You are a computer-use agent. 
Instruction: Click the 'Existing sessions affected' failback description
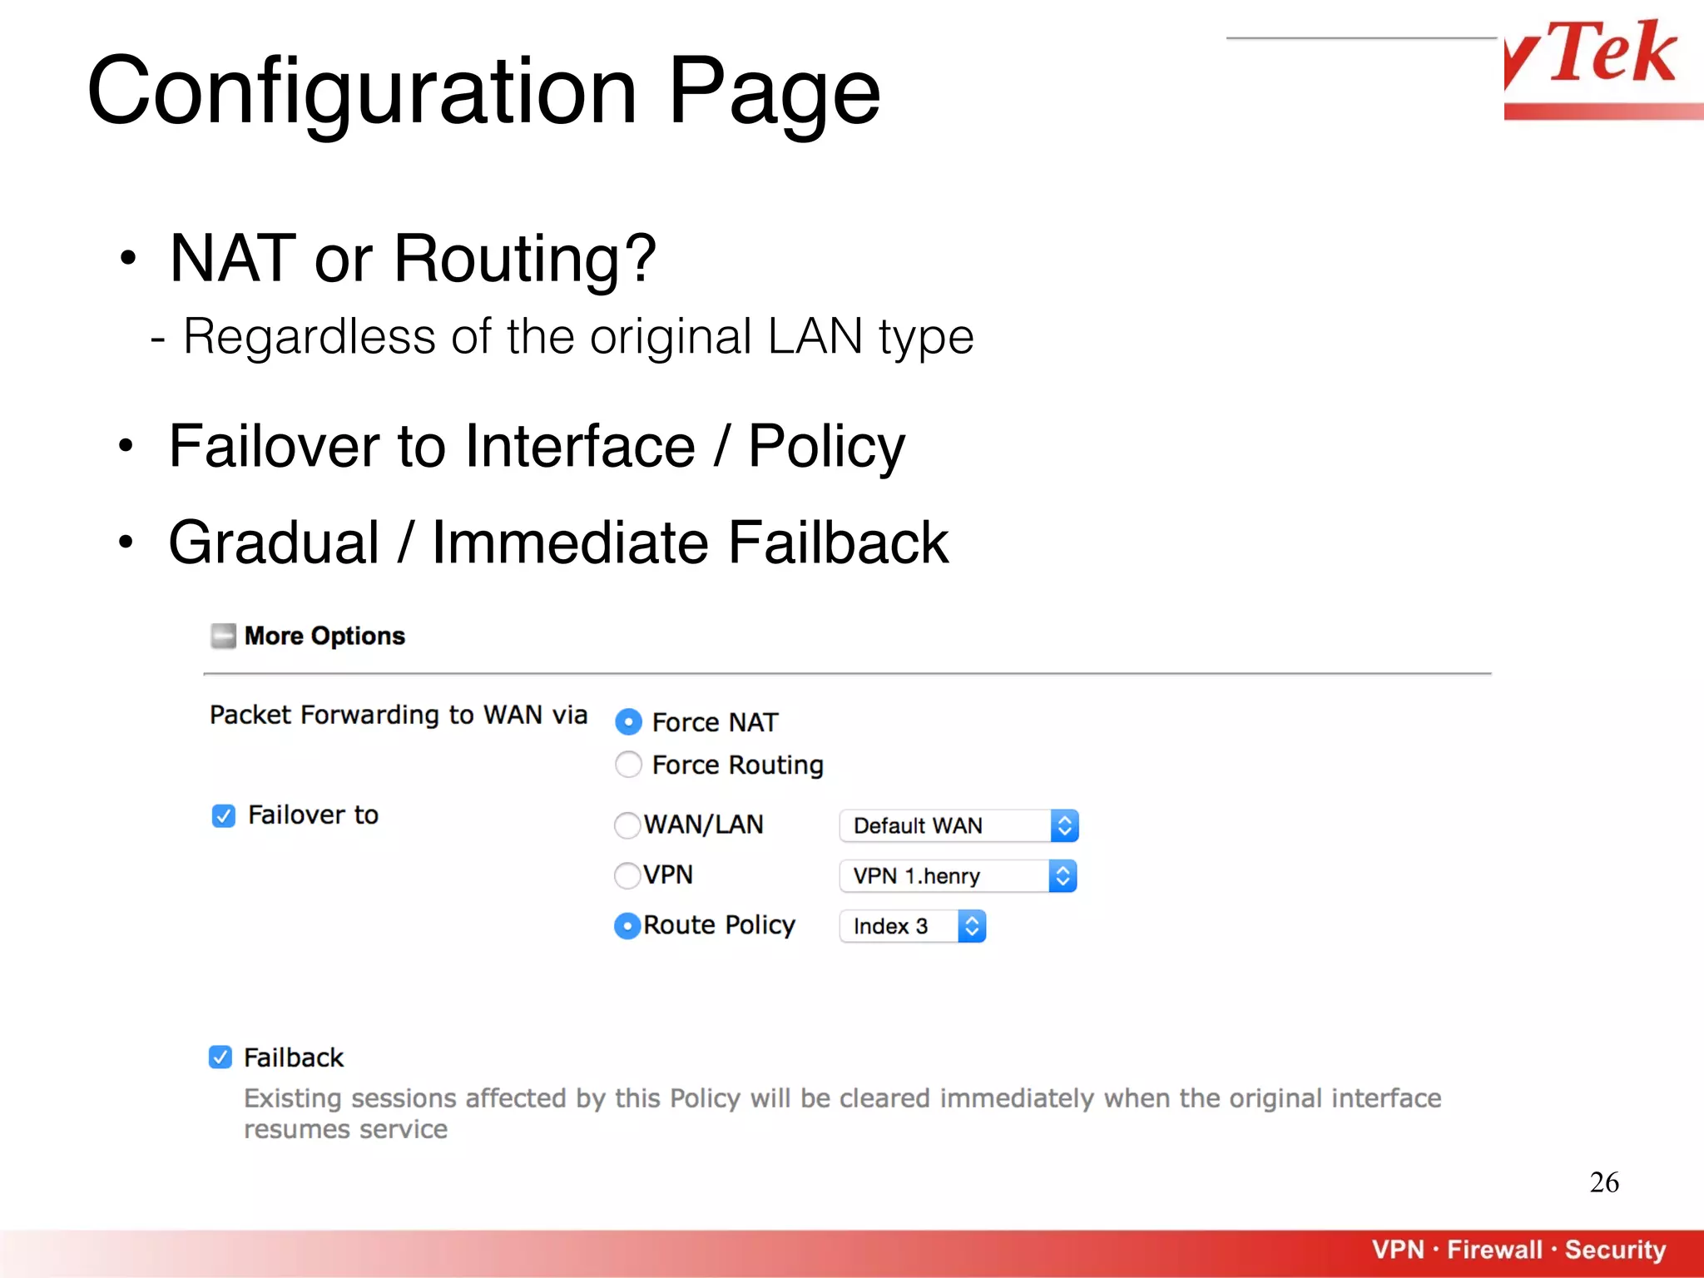(842, 1113)
